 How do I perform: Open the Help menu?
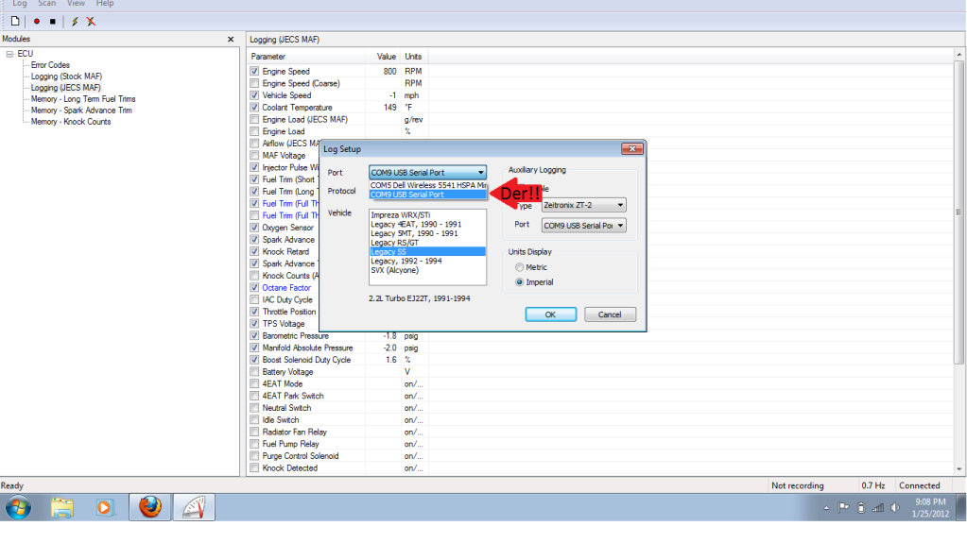pyautogui.click(x=105, y=4)
